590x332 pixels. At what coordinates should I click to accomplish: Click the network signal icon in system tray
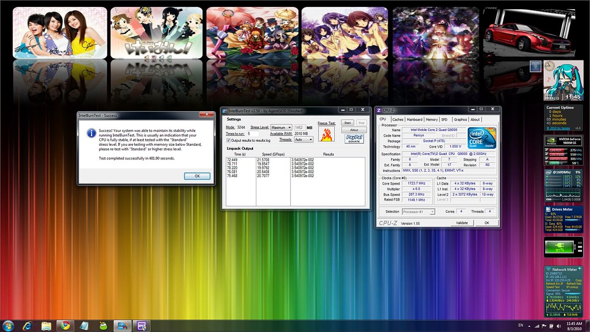pos(537,326)
